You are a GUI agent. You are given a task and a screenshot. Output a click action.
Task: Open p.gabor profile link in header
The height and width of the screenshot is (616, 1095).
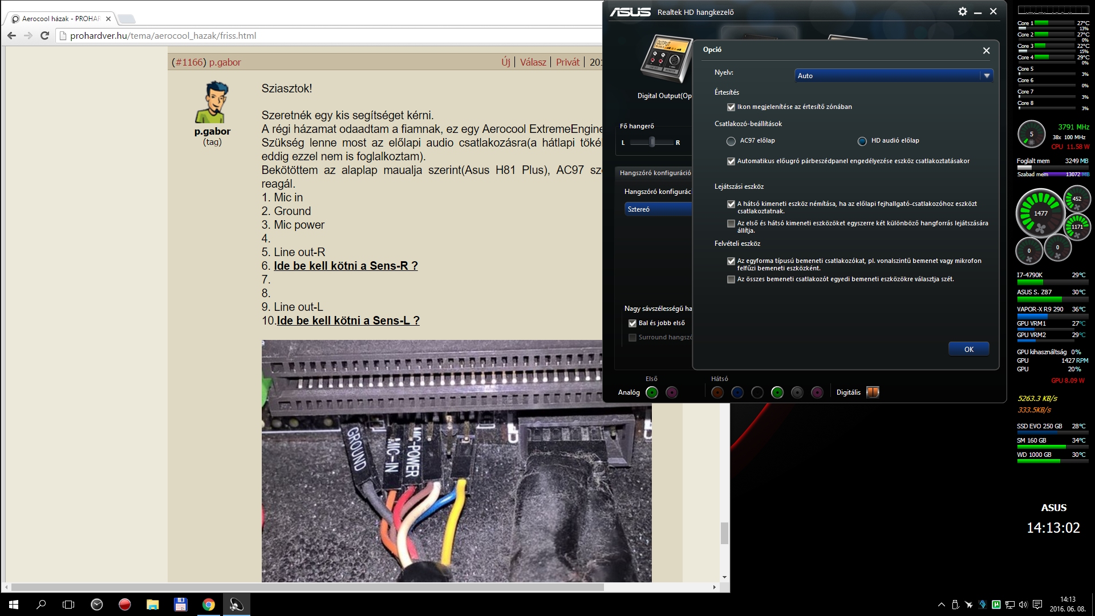pyautogui.click(x=225, y=62)
